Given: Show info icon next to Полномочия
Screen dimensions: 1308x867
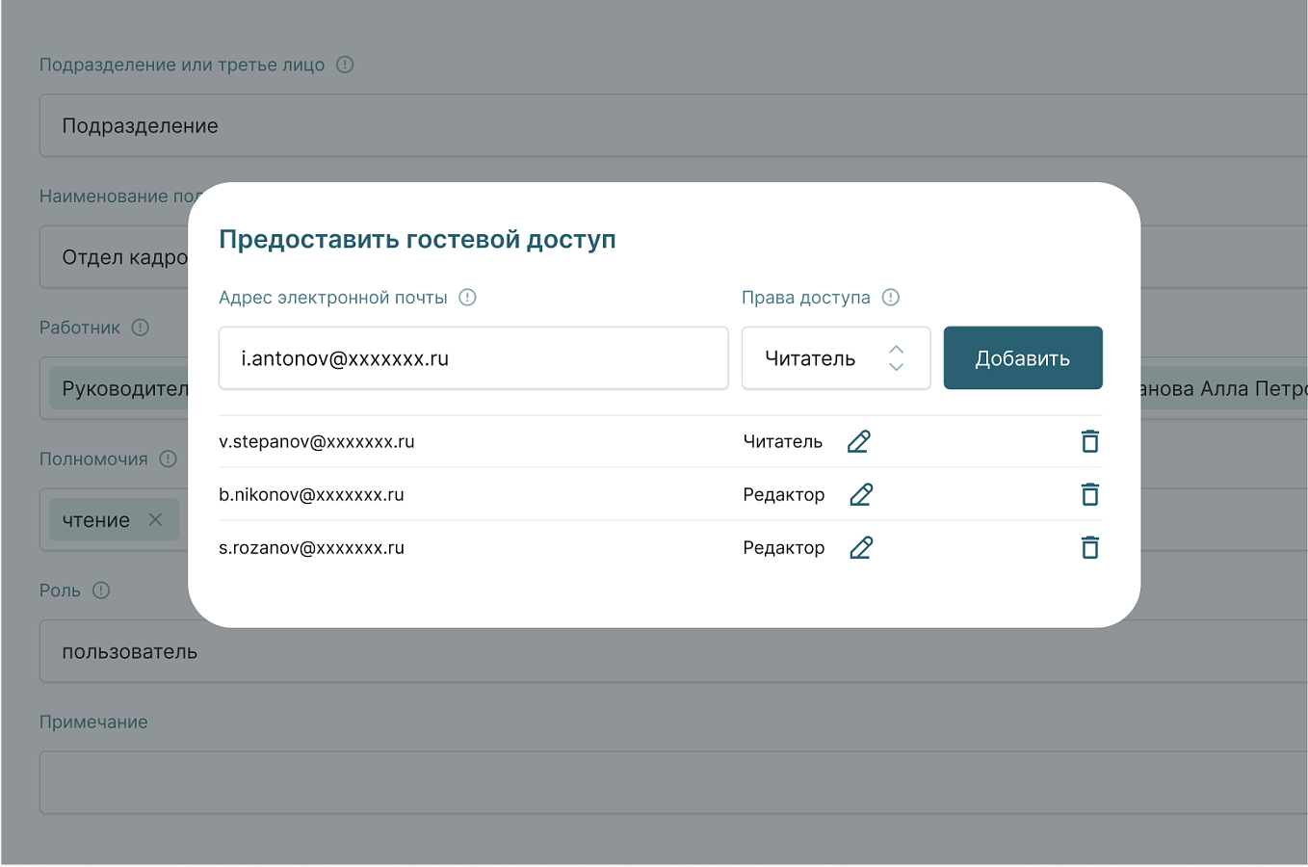Looking at the screenshot, I should (169, 459).
